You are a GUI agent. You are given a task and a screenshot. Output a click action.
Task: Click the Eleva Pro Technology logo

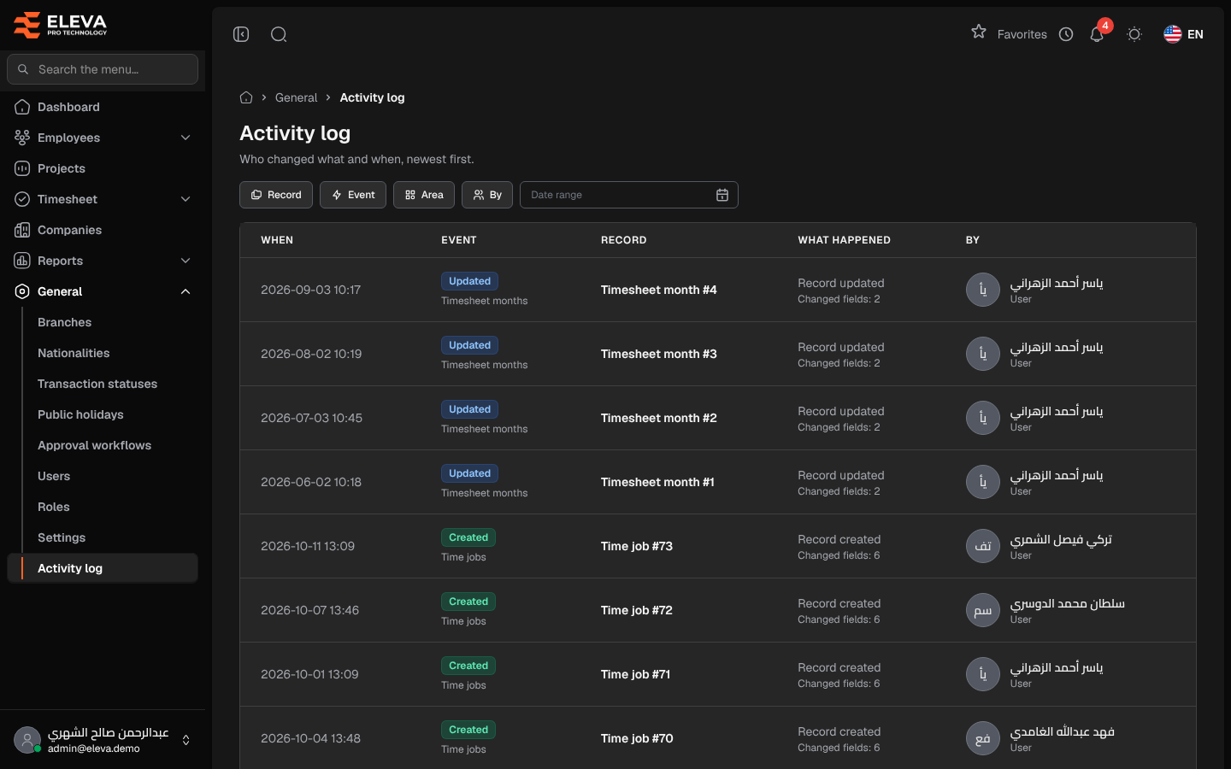pos(61,25)
